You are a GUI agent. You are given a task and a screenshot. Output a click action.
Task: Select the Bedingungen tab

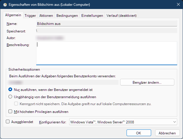[x=67, y=16]
